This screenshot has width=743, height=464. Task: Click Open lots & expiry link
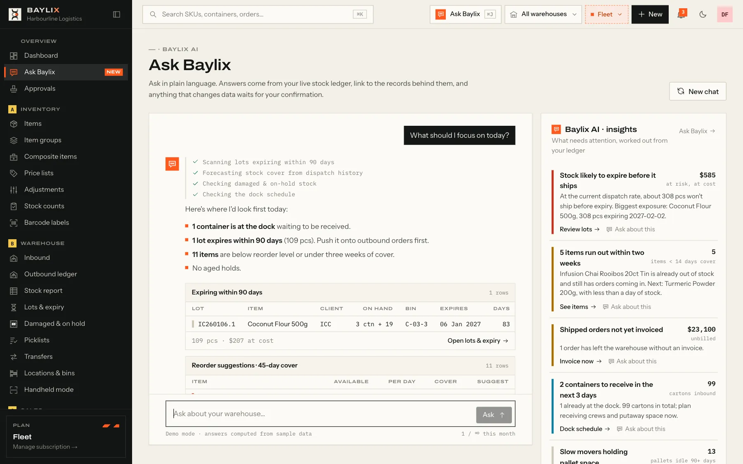point(478,341)
